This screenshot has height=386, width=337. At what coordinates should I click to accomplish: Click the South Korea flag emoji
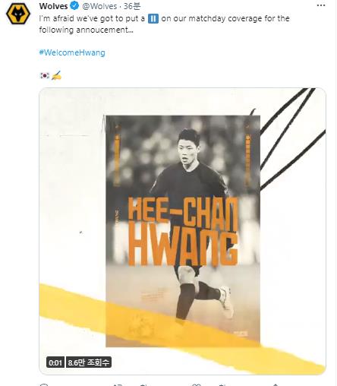(45, 75)
